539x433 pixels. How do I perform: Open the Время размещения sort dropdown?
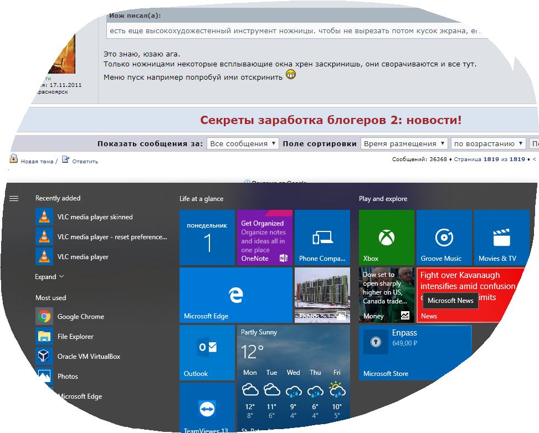click(x=404, y=143)
